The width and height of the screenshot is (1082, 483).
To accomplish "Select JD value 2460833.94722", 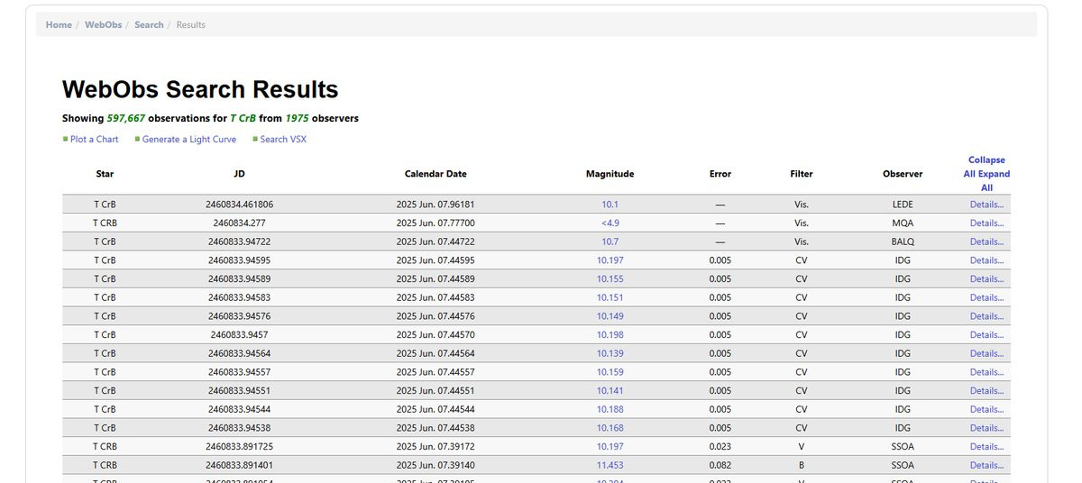I will (x=239, y=241).
